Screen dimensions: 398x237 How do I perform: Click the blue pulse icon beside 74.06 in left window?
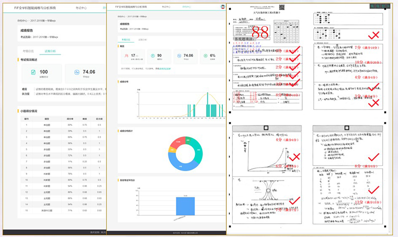tap(77, 72)
